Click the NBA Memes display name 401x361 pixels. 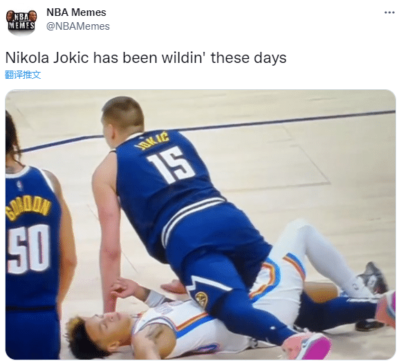pos(76,12)
